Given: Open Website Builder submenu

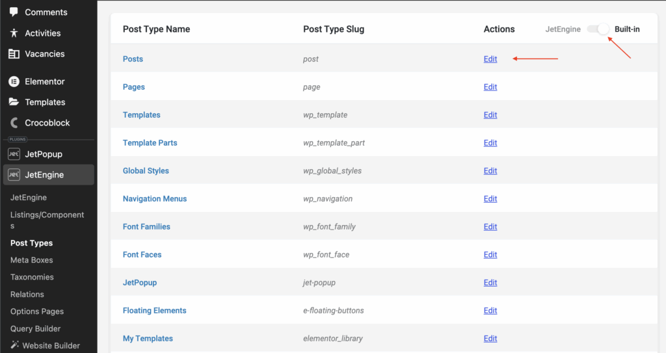Looking at the screenshot, I should 51,346.
